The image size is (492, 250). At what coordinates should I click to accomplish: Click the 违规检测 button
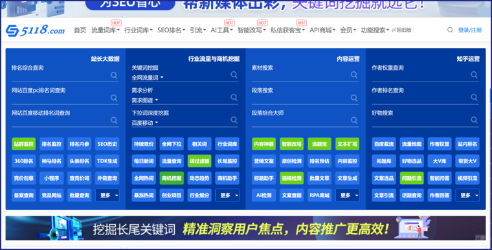(292, 178)
